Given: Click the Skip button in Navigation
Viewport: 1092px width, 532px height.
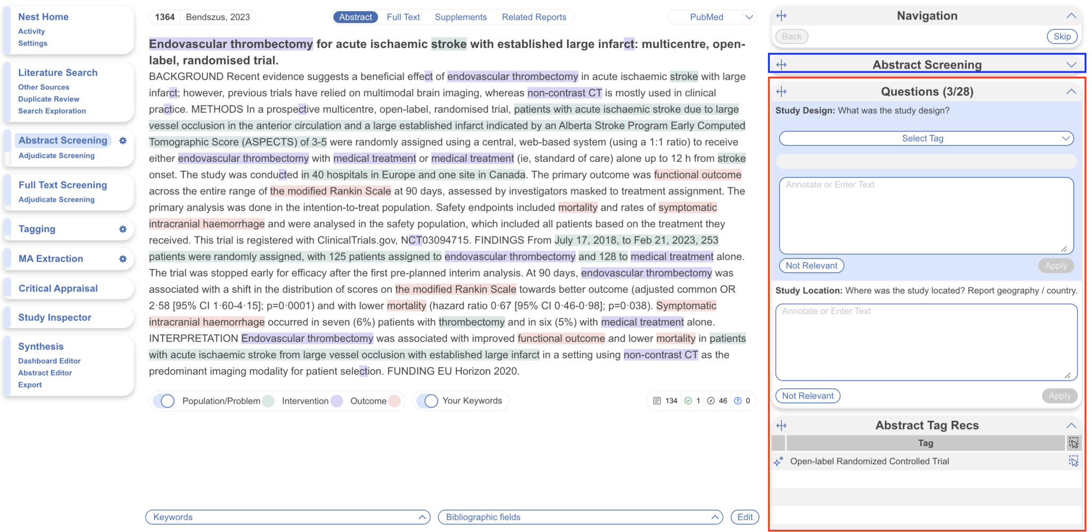Looking at the screenshot, I should pyautogui.click(x=1062, y=36).
